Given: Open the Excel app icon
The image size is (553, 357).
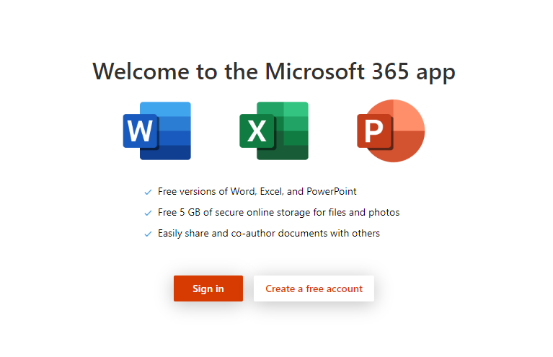Looking at the screenshot, I should point(274,131).
